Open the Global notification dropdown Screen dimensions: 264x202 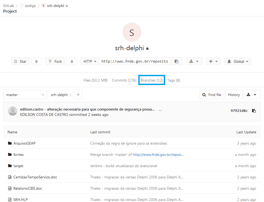tap(237, 61)
